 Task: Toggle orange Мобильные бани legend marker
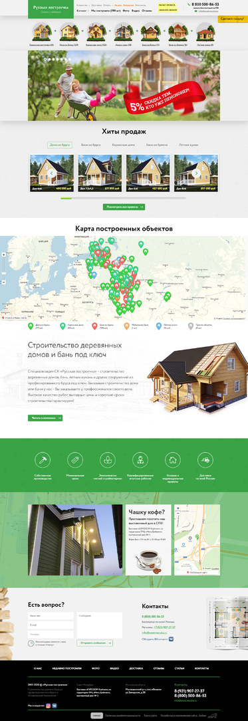coord(126,326)
